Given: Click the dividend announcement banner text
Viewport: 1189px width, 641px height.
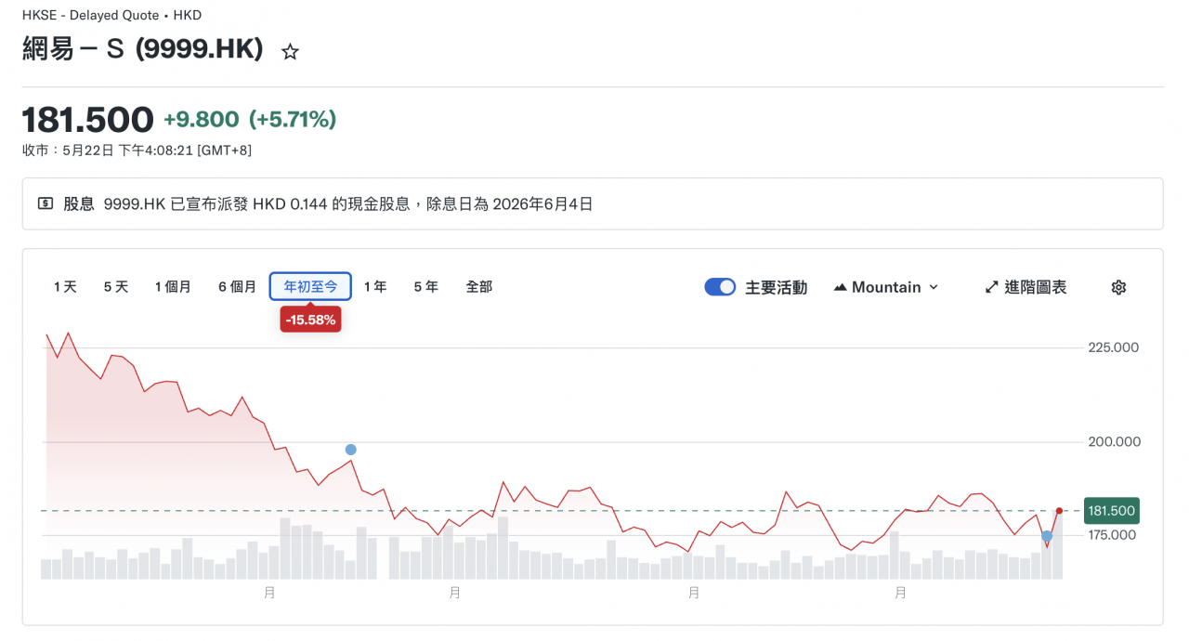Looking at the screenshot, I should 348,203.
